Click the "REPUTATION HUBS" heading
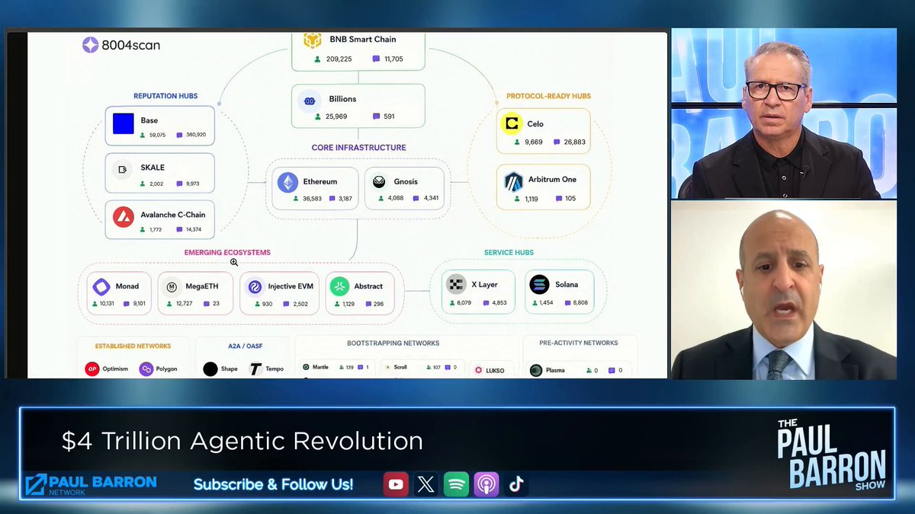This screenshot has height=514, width=915. [x=165, y=96]
